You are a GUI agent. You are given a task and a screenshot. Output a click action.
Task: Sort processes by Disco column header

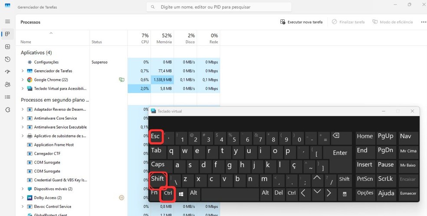point(185,38)
